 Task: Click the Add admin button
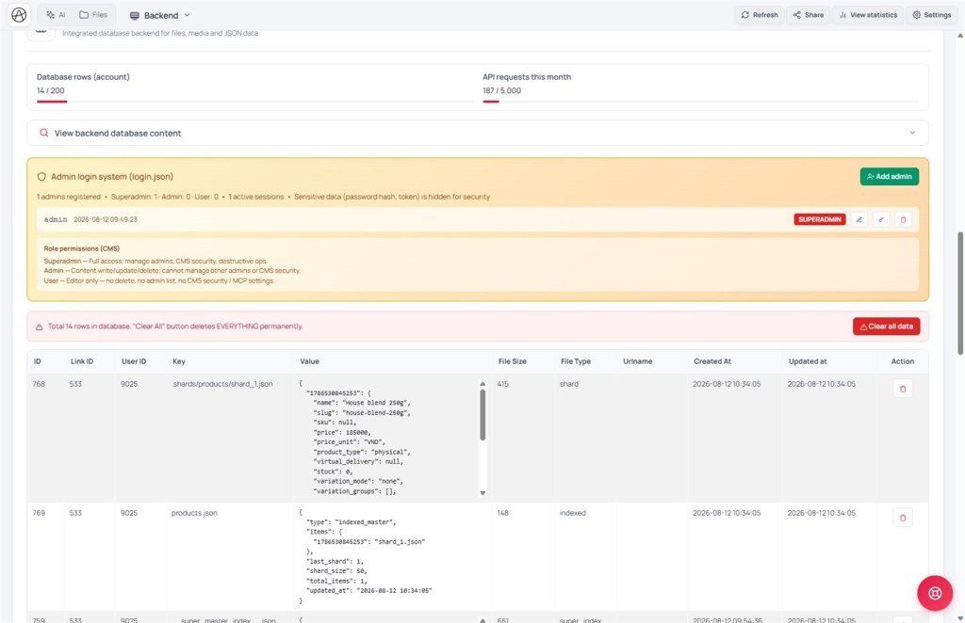(x=890, y=176)
